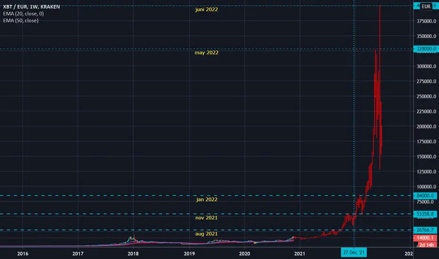Click the 350000.0 price axis label
This screenshot has height=259, width=439.
tap(426, 36)
